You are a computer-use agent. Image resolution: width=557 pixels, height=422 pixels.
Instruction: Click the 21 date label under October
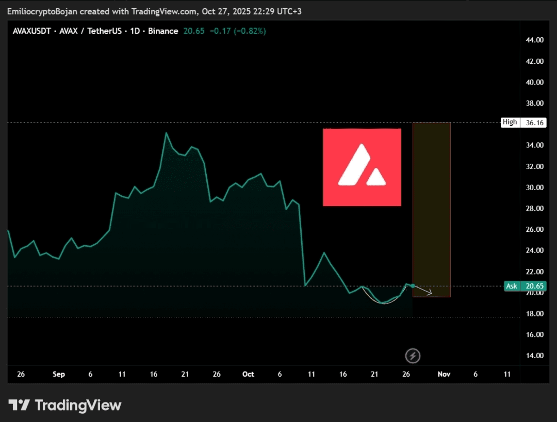click(374, 374)
